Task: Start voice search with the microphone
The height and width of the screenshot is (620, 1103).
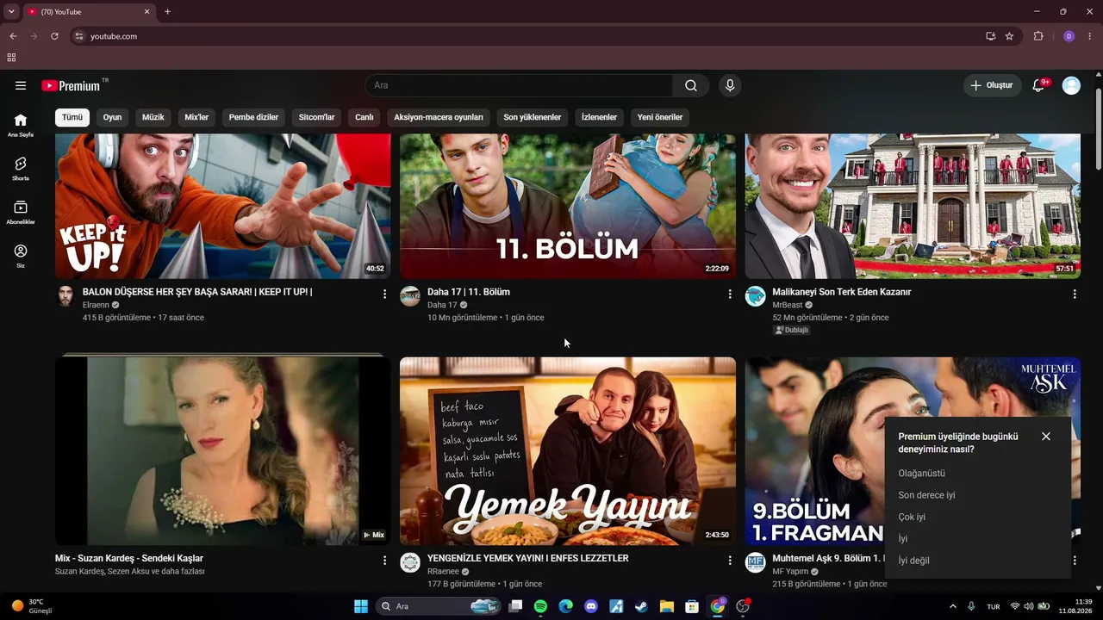Action: point(730,85)
